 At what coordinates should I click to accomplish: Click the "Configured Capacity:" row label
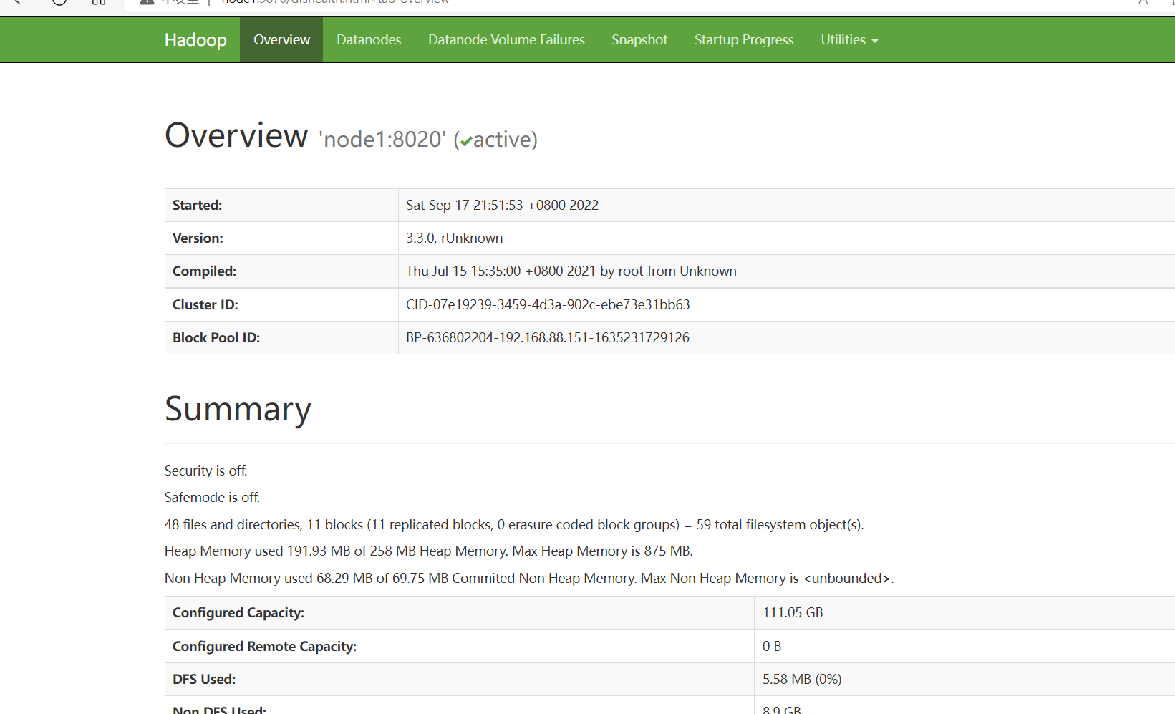coord(238,613)
